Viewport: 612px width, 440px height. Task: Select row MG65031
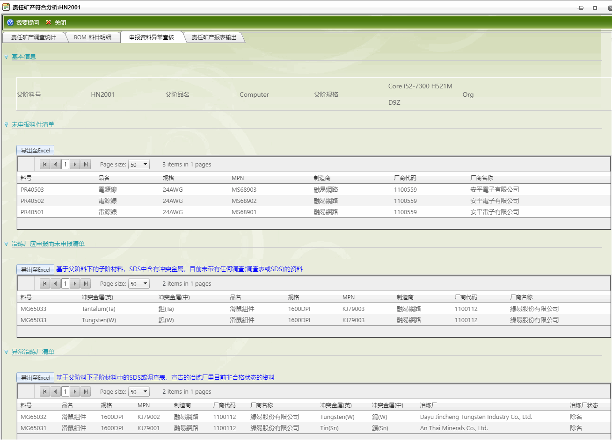point(313,428)
